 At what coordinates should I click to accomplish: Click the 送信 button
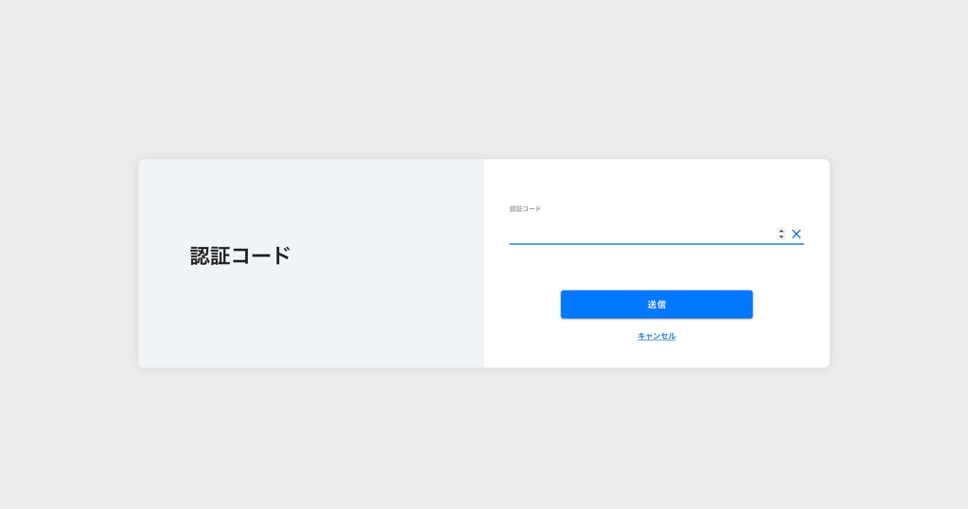point(656,305)
